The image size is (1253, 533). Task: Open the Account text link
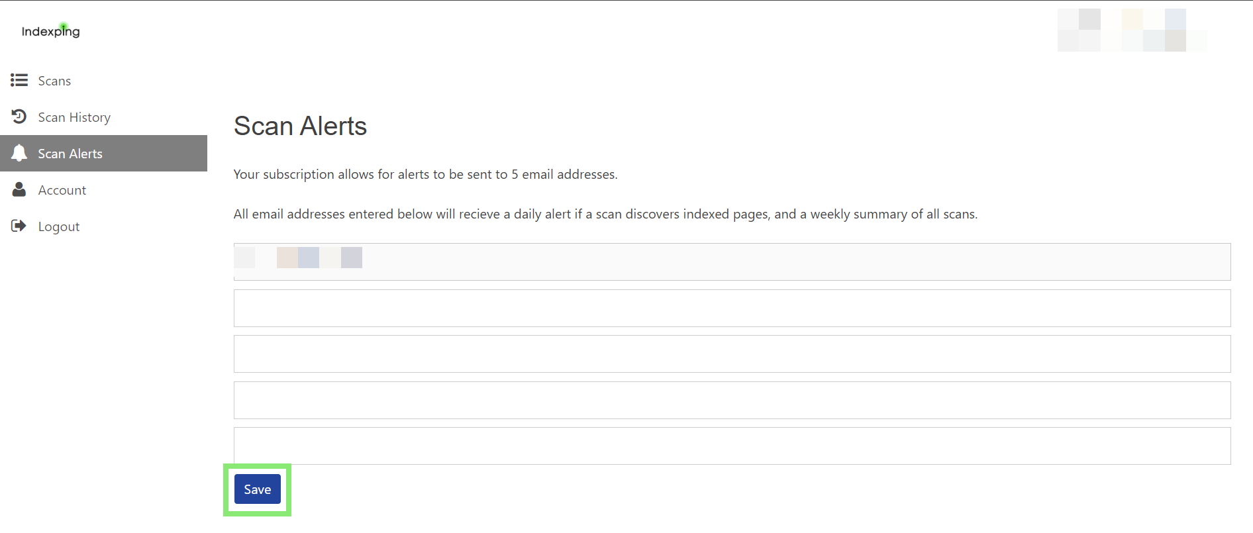point(62,190)
